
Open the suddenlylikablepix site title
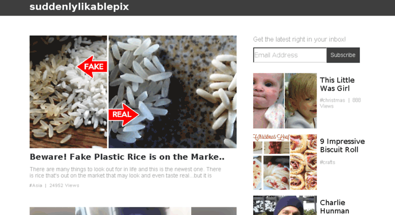pos(79,7)
